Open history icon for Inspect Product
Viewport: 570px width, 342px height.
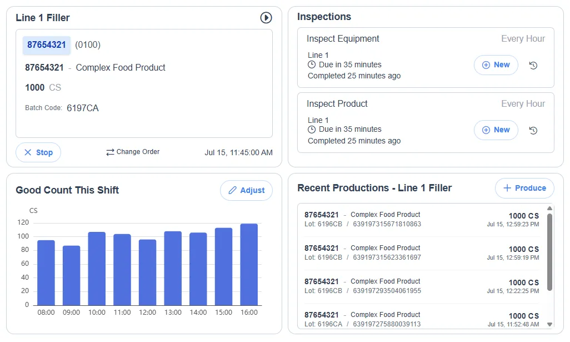coord(533,130)
